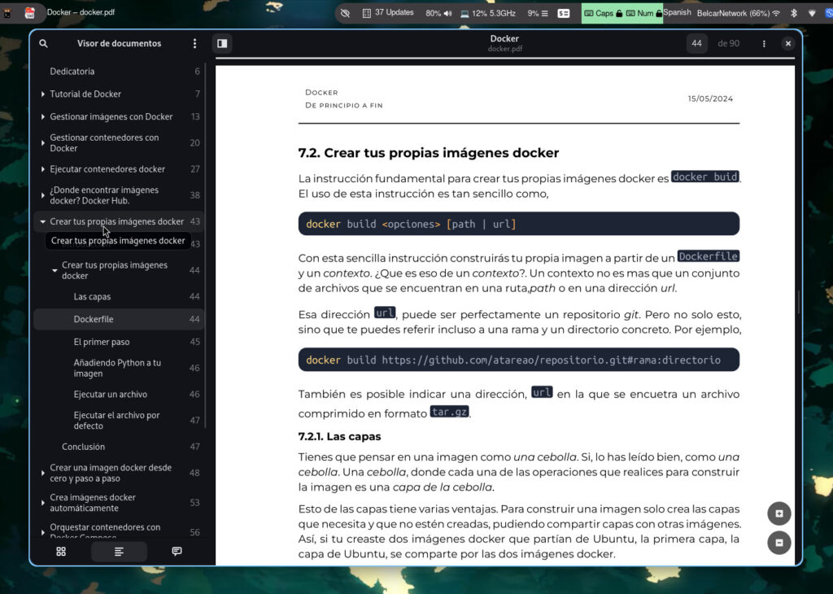Go to Ejecutar un archivo section
The width and height of the screenshot is (833, 594).
click(x=119, y=394)
